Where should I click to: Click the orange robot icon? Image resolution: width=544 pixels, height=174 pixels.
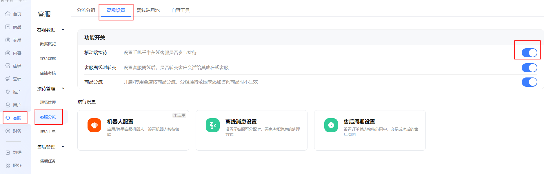94,125
